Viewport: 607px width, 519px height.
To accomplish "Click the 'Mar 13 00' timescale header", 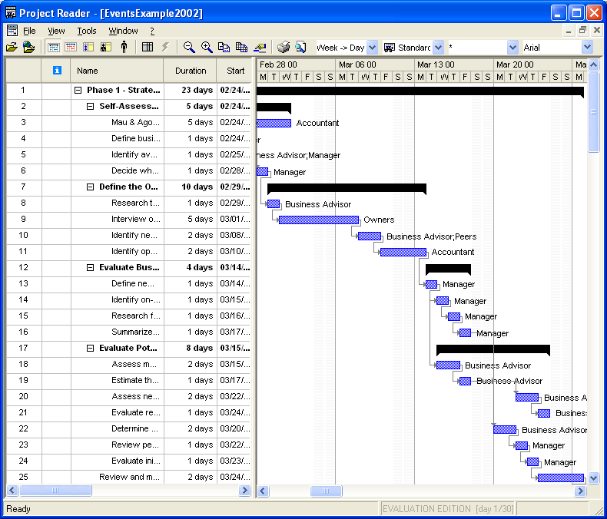I will (x=453, y=64).
